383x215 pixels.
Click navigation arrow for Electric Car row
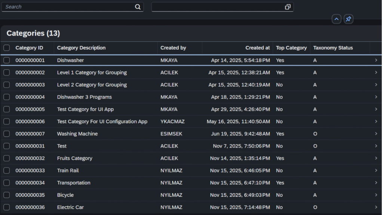[x=376, y=207]
